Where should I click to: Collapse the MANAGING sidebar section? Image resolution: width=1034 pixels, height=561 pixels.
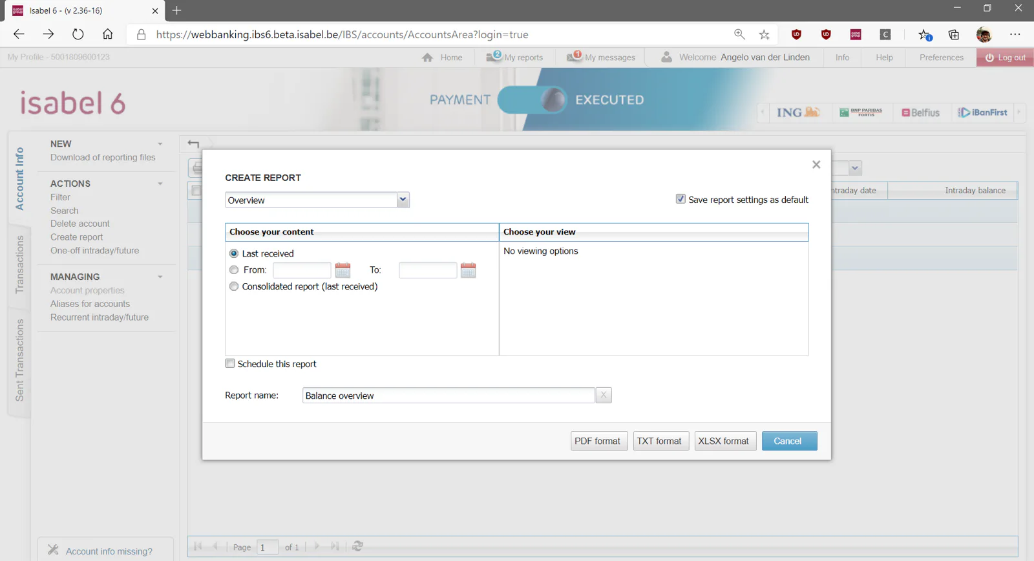click(x=160, y=277)
